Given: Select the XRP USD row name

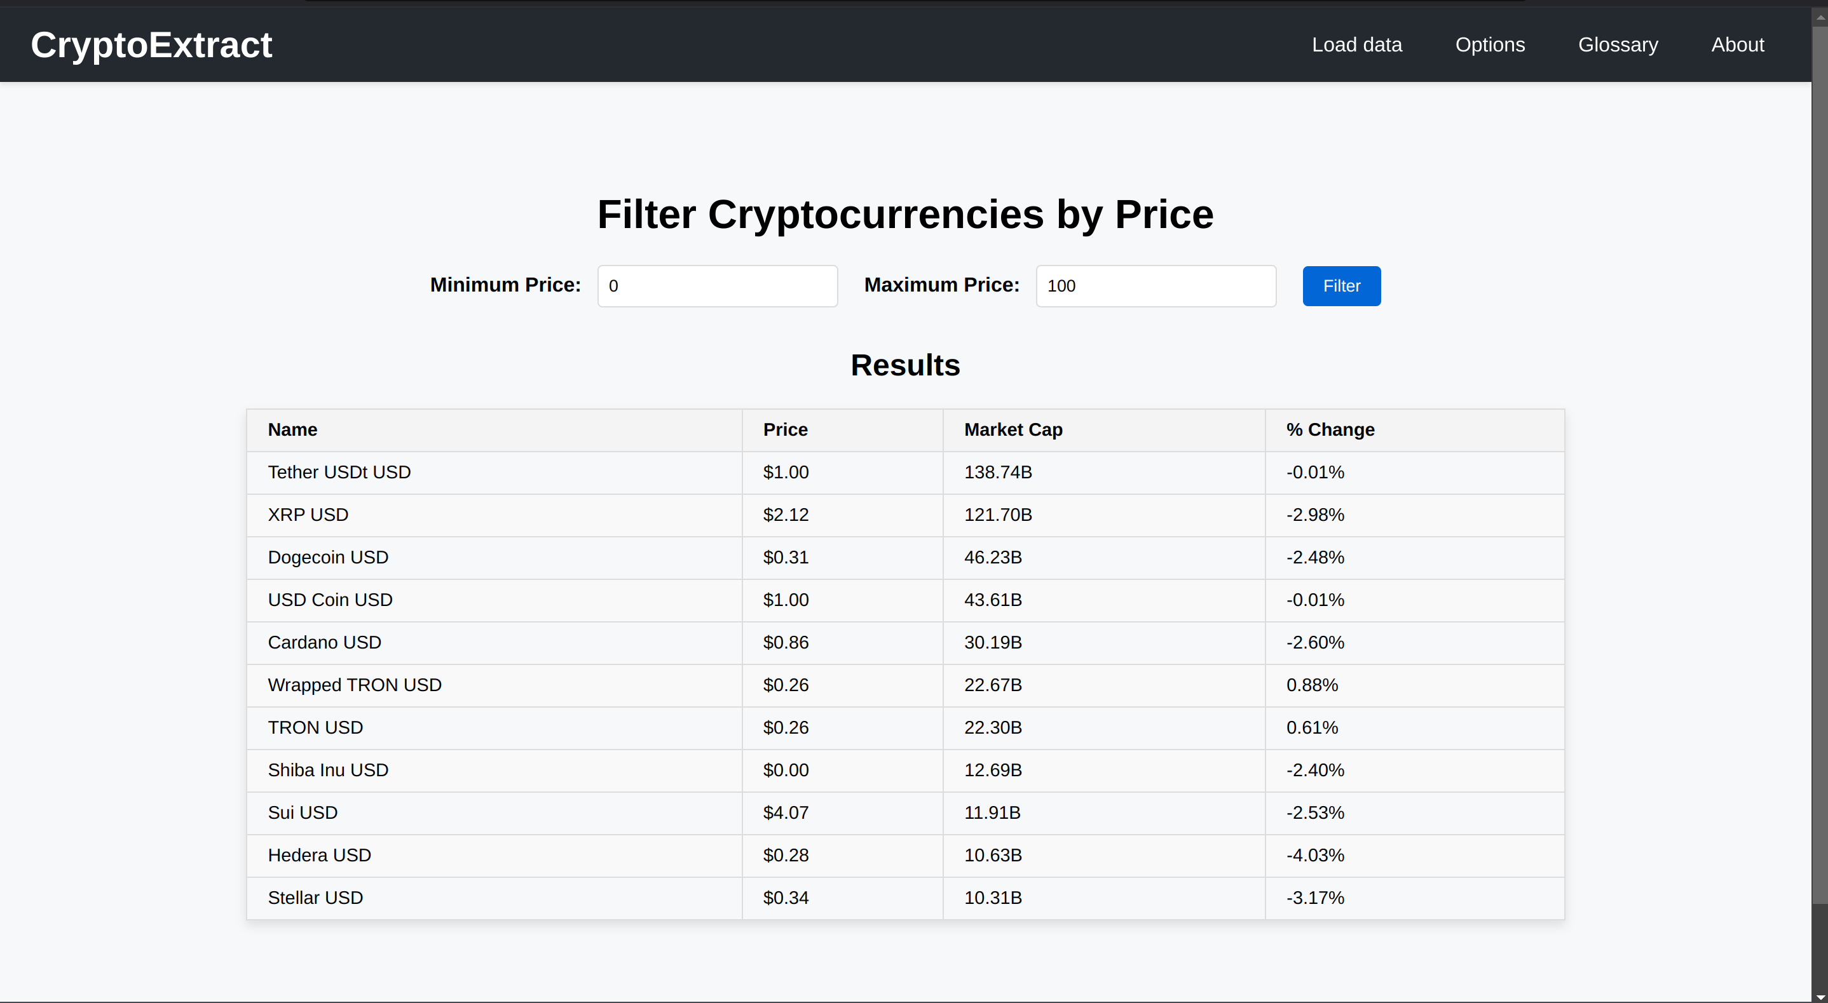Looking at the screenshot, I should pyautogui.click(x=308, y=515).
